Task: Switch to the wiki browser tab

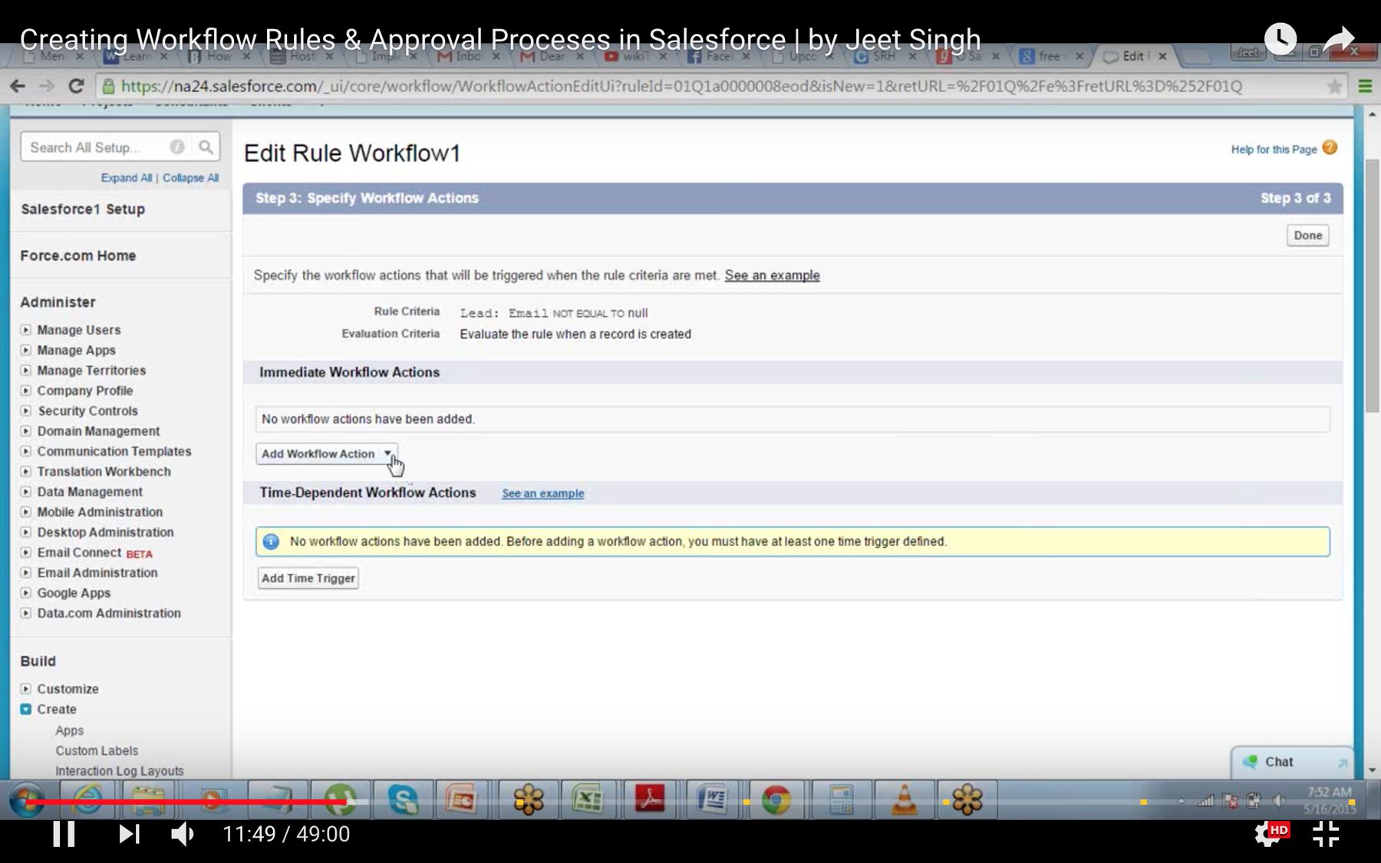Action: point(634,56)
